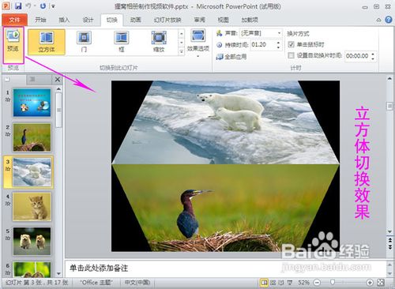395x289 pixels.
Task: Click the zoom in plus button
Action: [370, 283]
